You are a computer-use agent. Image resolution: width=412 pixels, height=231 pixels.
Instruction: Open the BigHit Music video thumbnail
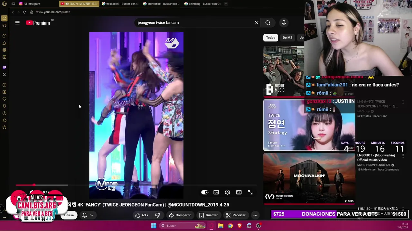click(x=284, y=72)
